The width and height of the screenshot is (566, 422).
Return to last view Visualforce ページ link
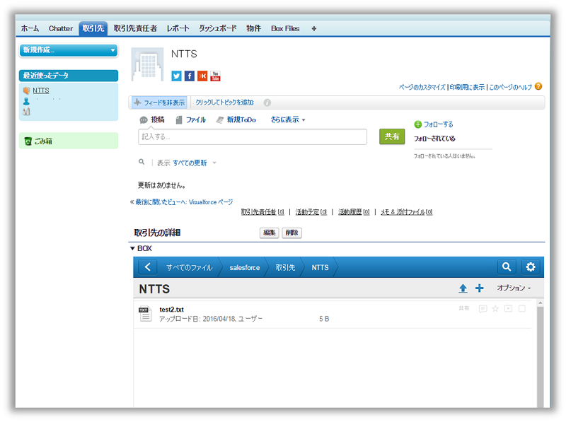(184, 202)
